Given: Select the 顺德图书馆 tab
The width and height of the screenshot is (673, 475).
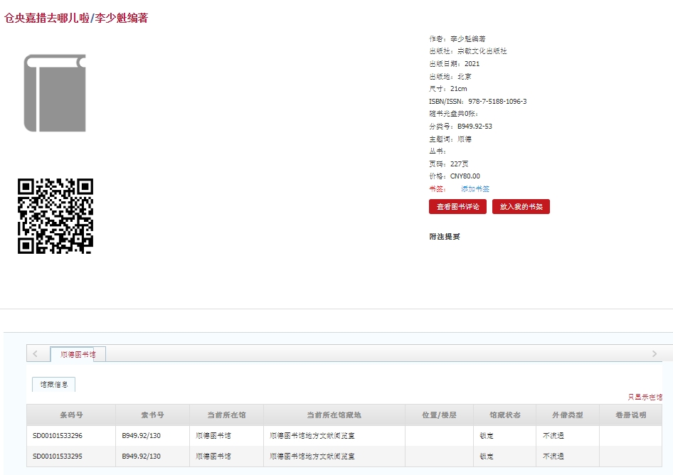Looking at the screenshot, I should 78,354.
